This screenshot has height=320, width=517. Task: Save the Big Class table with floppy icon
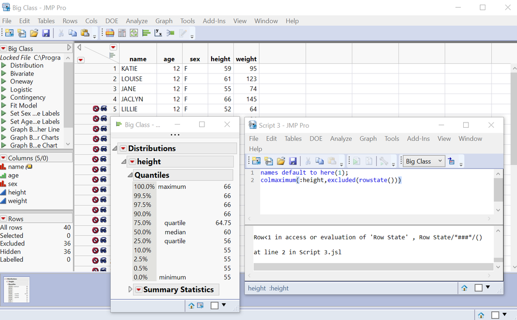point(46,33)
